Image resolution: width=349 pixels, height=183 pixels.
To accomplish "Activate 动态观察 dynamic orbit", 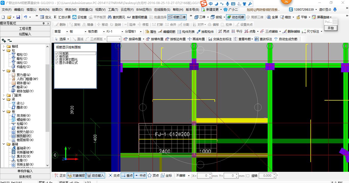I will click(x=236, y=17).
